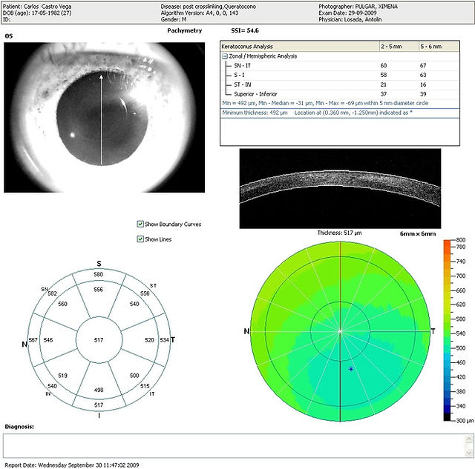
Task: Click the S - I 5-6 mm value 63
Action: coord(423,75)
